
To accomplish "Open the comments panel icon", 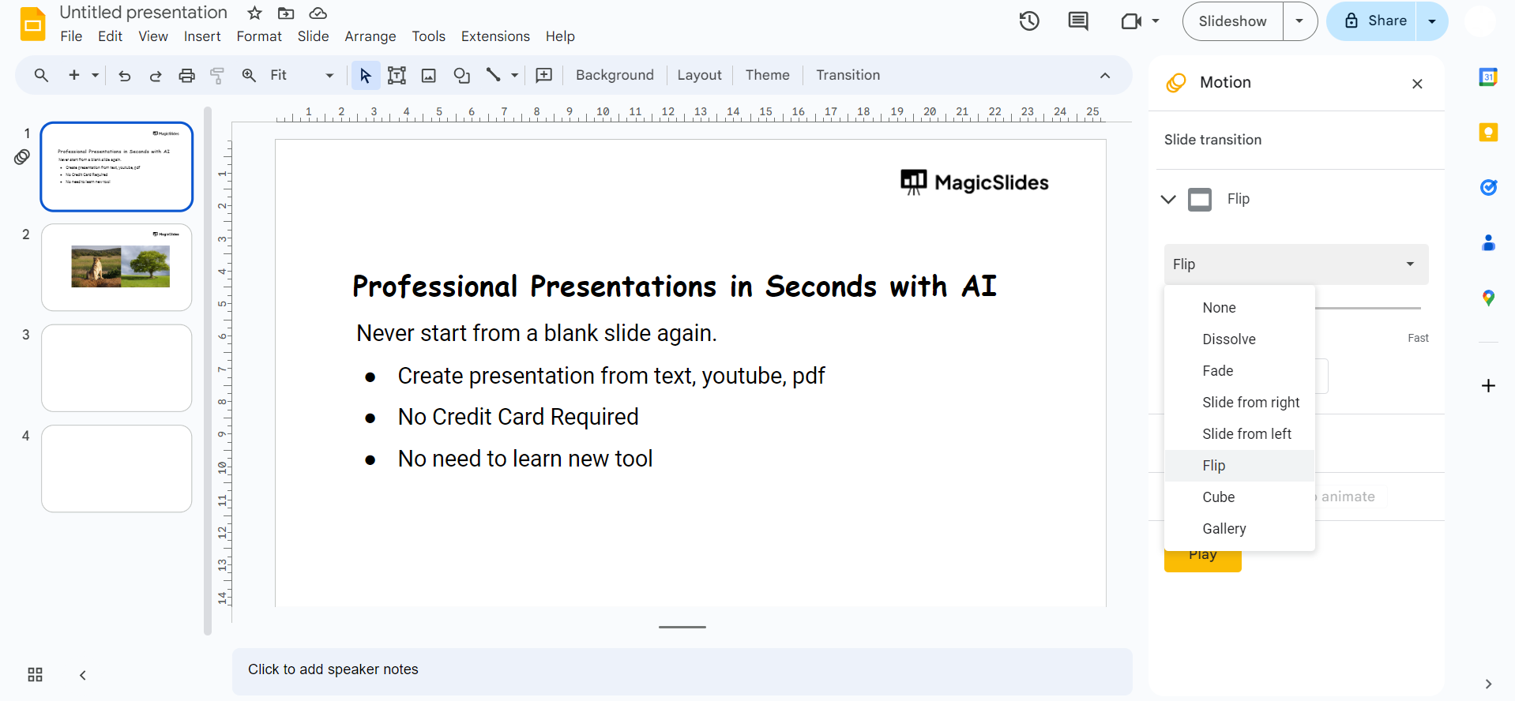I will (1077, 21).
